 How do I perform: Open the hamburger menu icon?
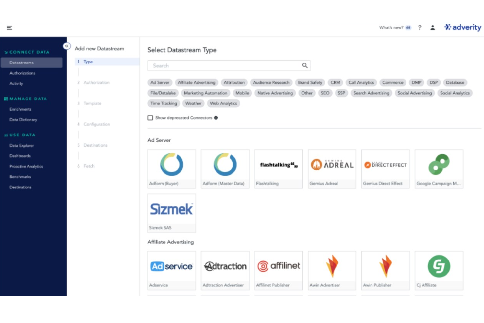point(9,28)
